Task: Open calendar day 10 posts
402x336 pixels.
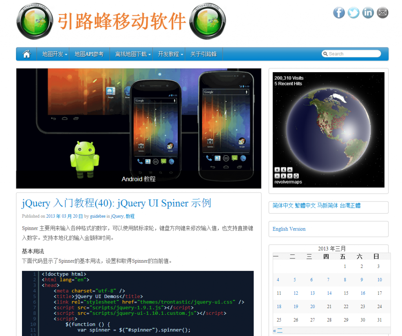Action: pos(380,280)
